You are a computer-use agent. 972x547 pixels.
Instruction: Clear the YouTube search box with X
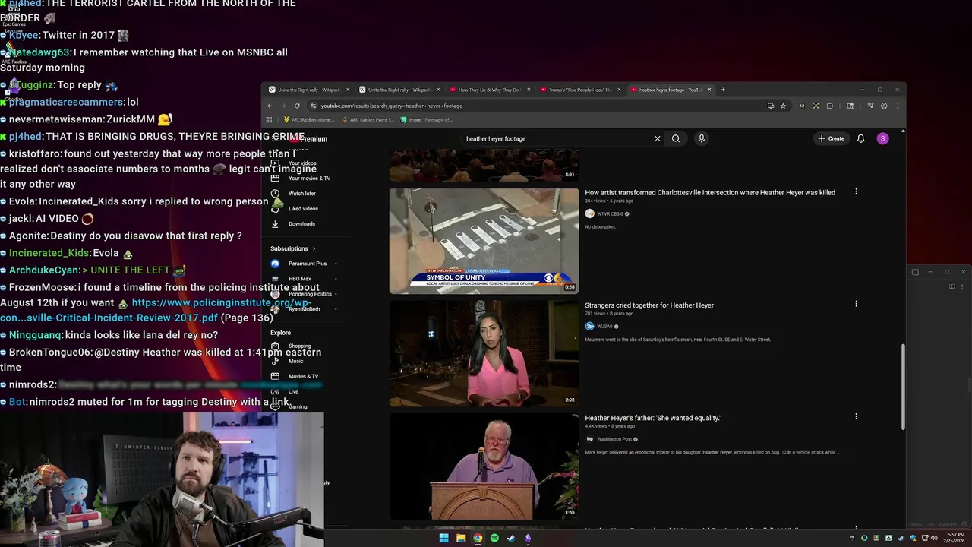pyautogui.click(x=658, y=138)
